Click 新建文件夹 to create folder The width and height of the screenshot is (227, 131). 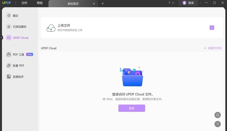point(213,48)
